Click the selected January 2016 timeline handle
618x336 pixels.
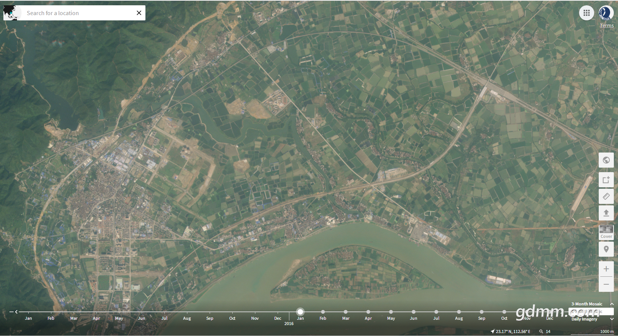coord(300,312)
